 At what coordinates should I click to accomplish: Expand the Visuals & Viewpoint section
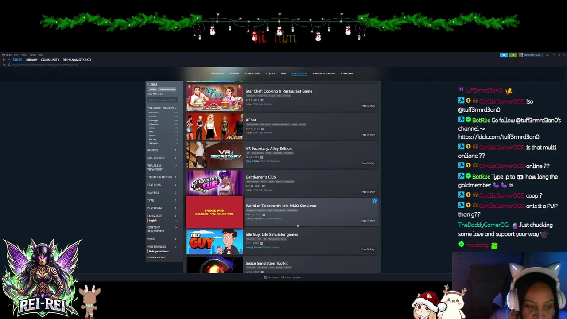162,167
